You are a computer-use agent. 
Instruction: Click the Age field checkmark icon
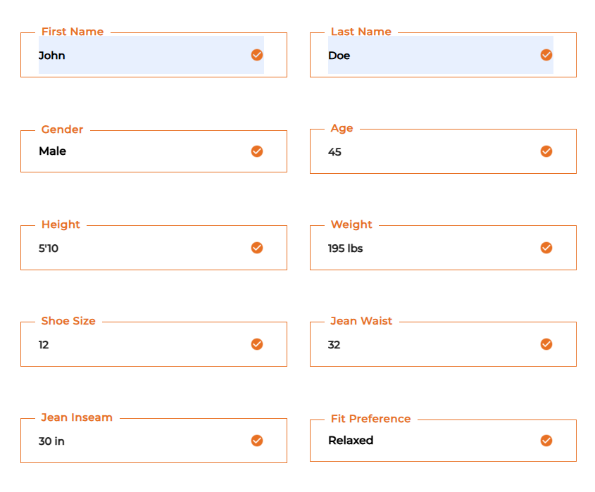pos(546,151)
